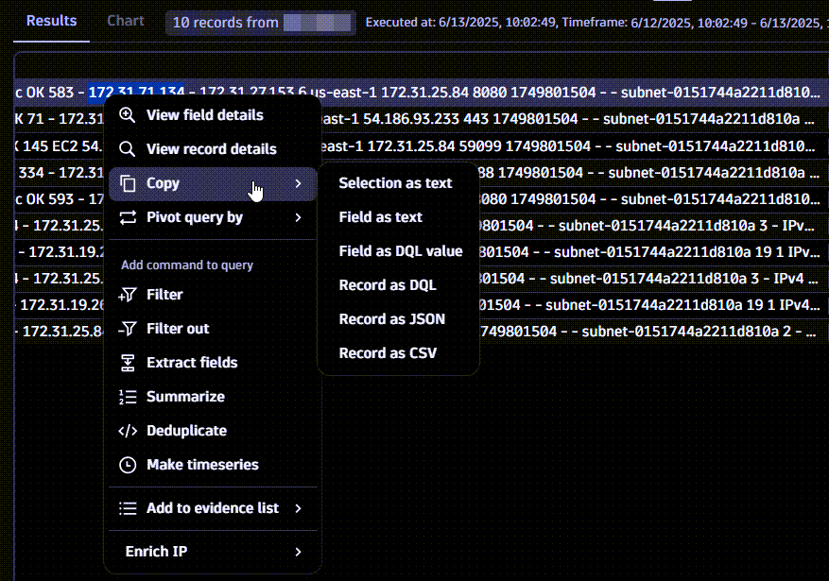Switch to the Chart tab
This screenshot has width=829, height=581.
click(x=126, y=21)
